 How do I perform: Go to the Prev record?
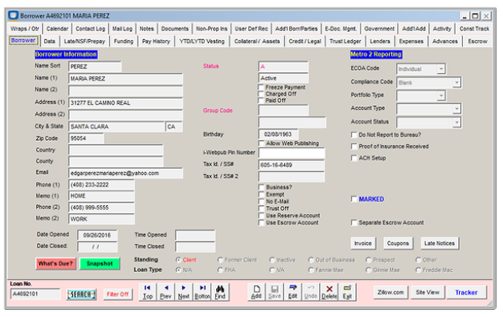point(165,292)
